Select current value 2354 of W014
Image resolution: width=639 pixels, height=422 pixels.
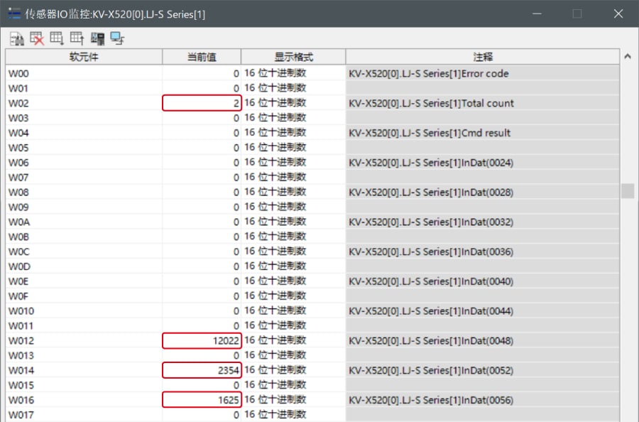coord(202,370)
